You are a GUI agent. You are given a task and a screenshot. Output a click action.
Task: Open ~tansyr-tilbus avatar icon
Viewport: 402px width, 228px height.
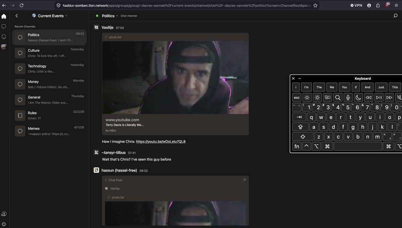pyautogui.click(x=96, y=153)
